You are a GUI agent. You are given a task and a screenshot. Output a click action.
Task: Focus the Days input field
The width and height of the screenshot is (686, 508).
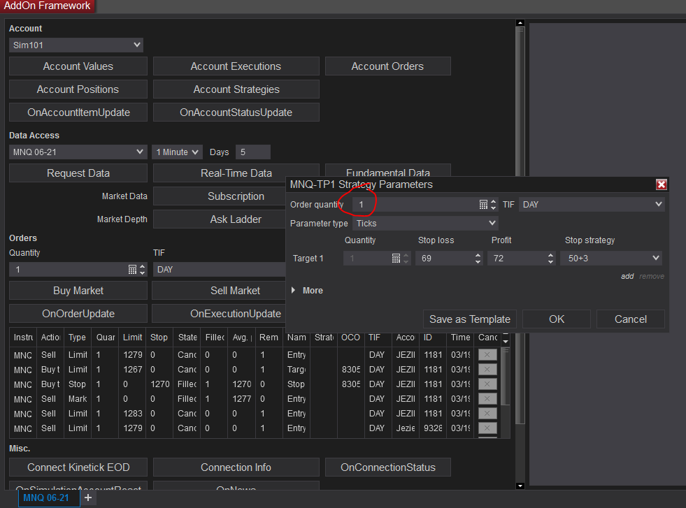253,152
